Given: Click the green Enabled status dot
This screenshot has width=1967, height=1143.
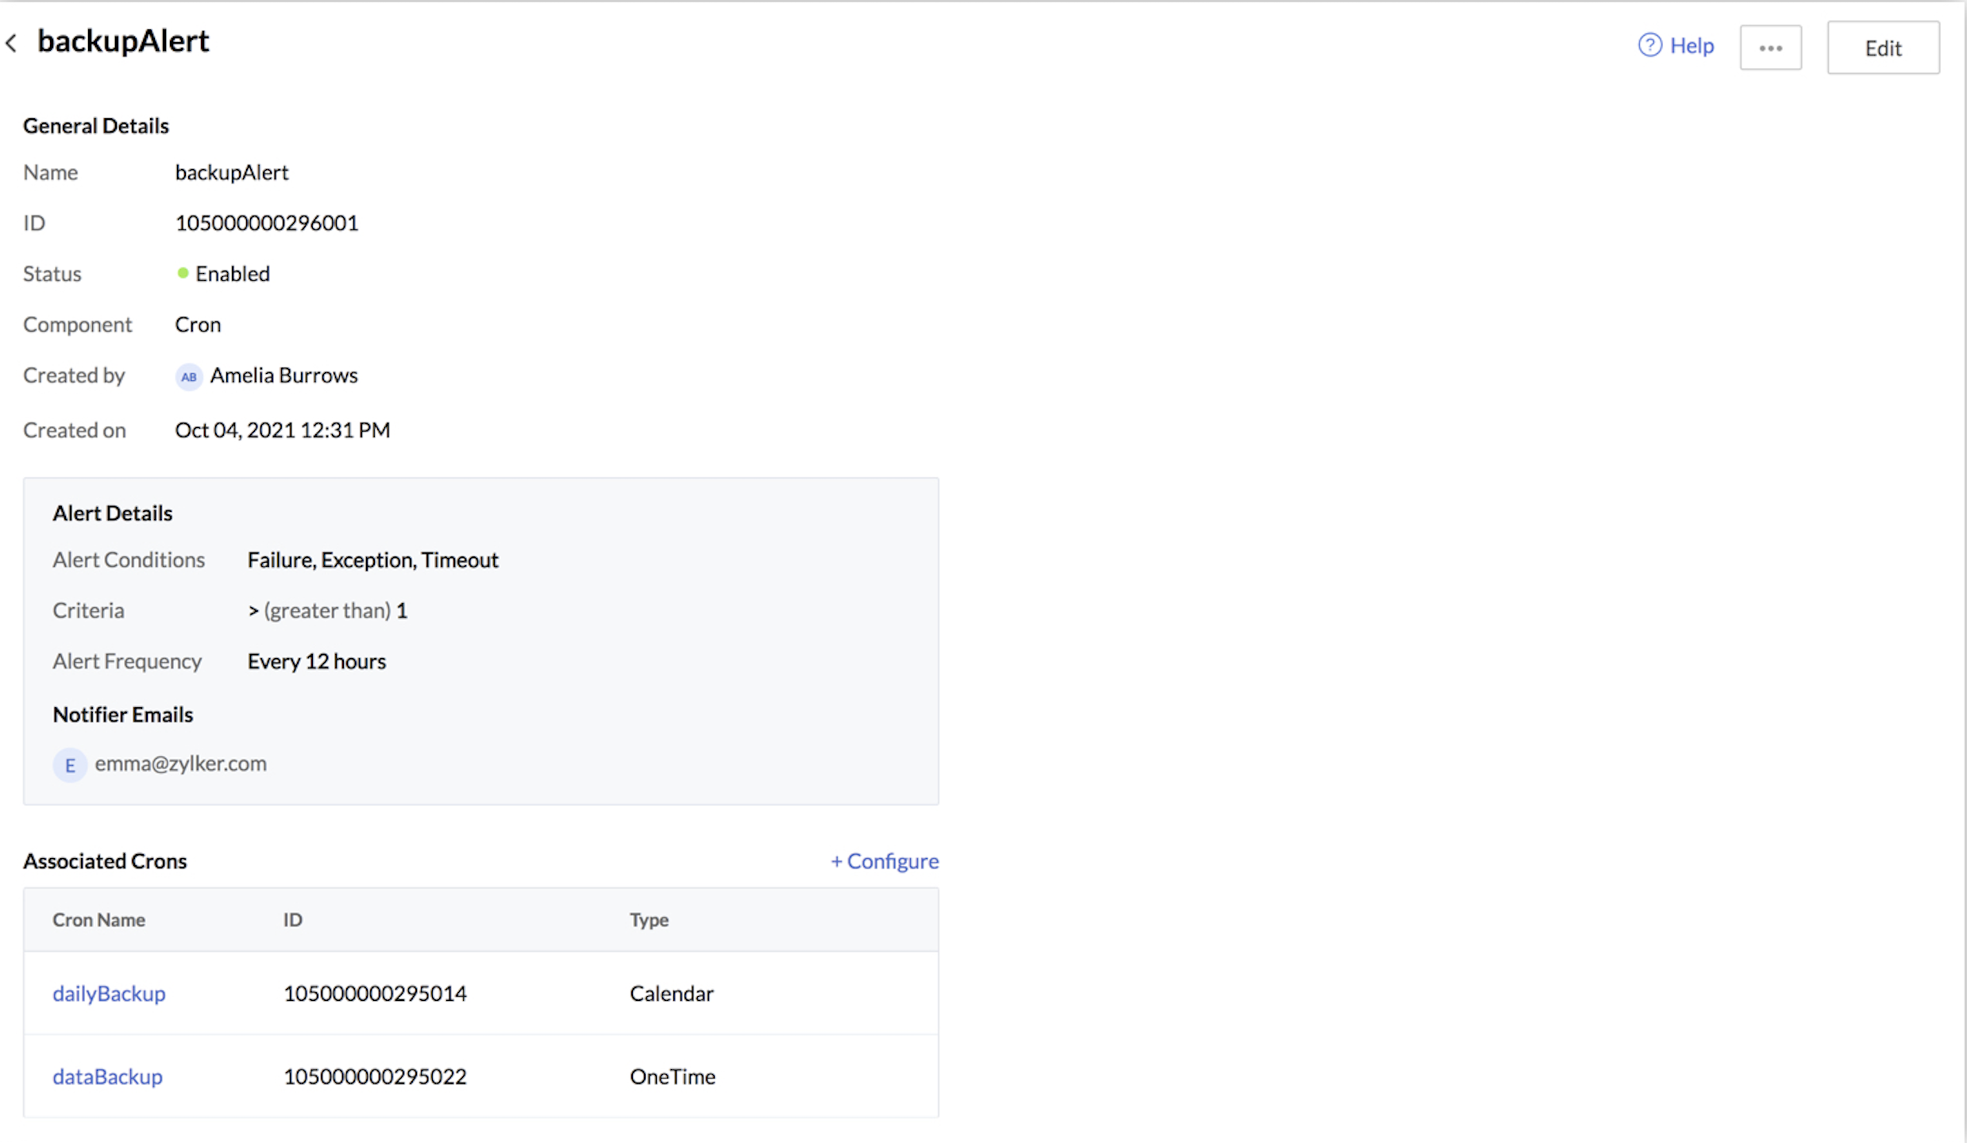Looking at the screenshot, I should coord(183,273).
